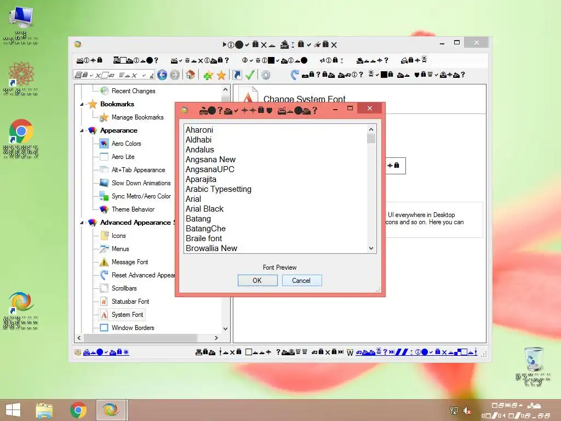Open Alt+Tab Appearance in the tree
Screen dimensions: 561x421
(x=138, y=170)
